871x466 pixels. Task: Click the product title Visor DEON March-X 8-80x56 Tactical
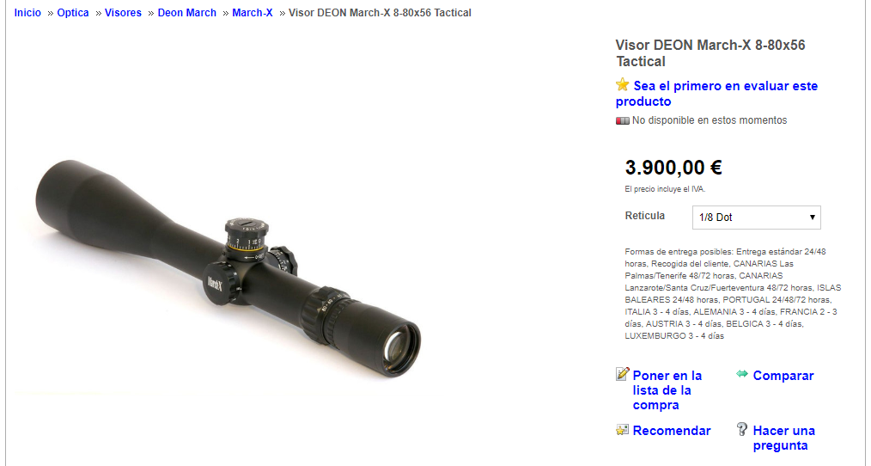click(x=710, y=52)
